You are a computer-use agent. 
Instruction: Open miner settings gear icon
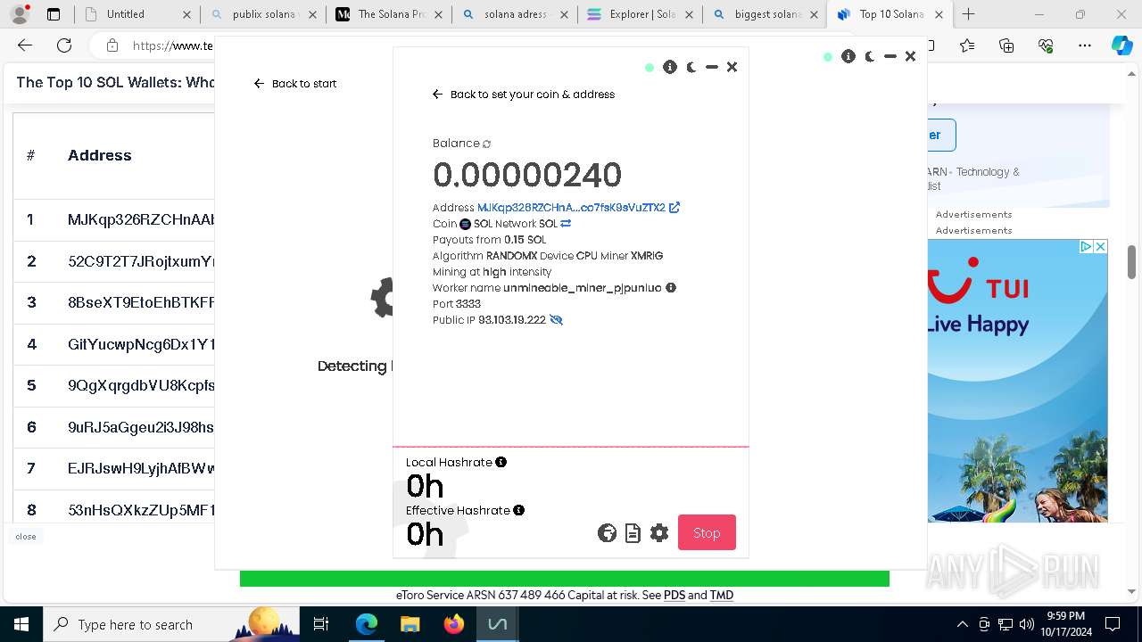point(659,533)
